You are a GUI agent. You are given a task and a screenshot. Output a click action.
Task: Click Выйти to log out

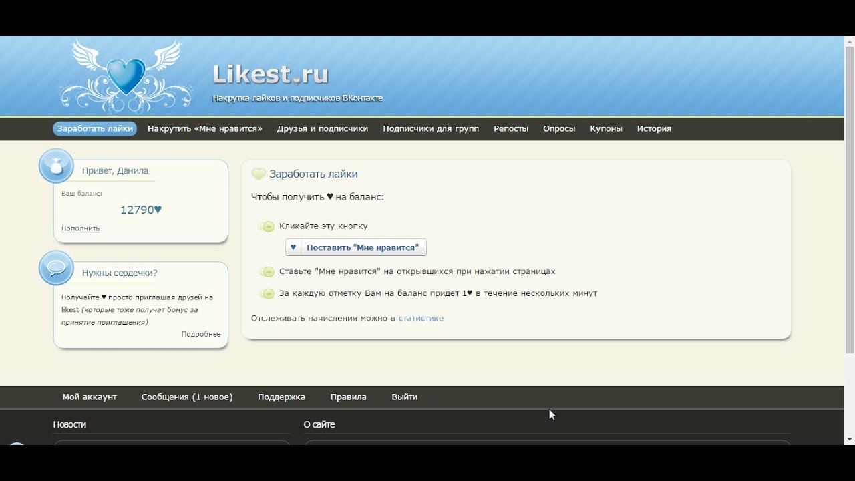click(405, 397)
